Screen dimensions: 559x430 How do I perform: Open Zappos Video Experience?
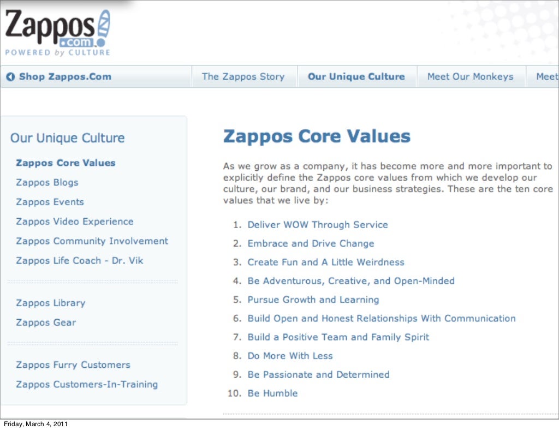[74, 222]
